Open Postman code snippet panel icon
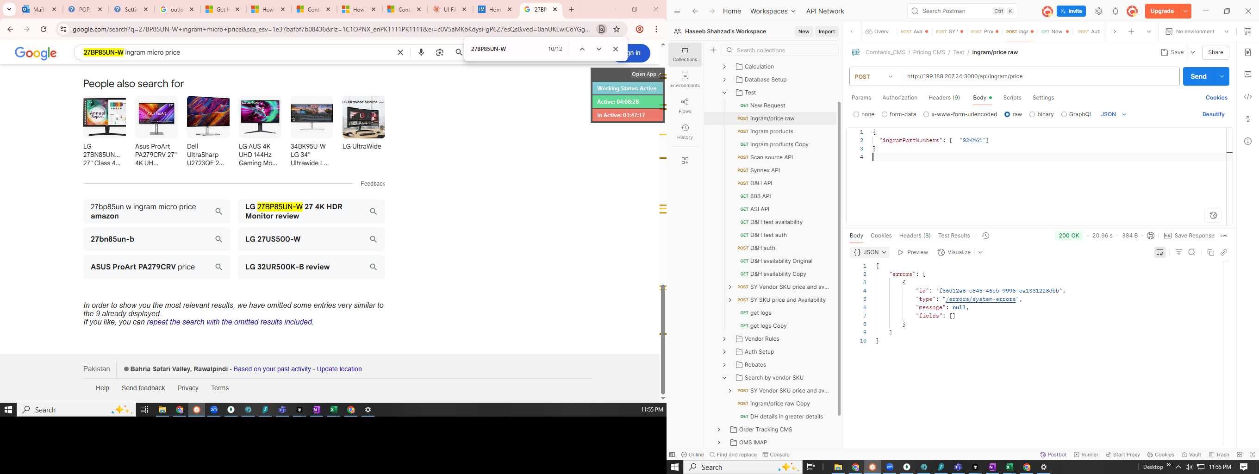This screenshot has height=474, width=1259. point(1248,97)
